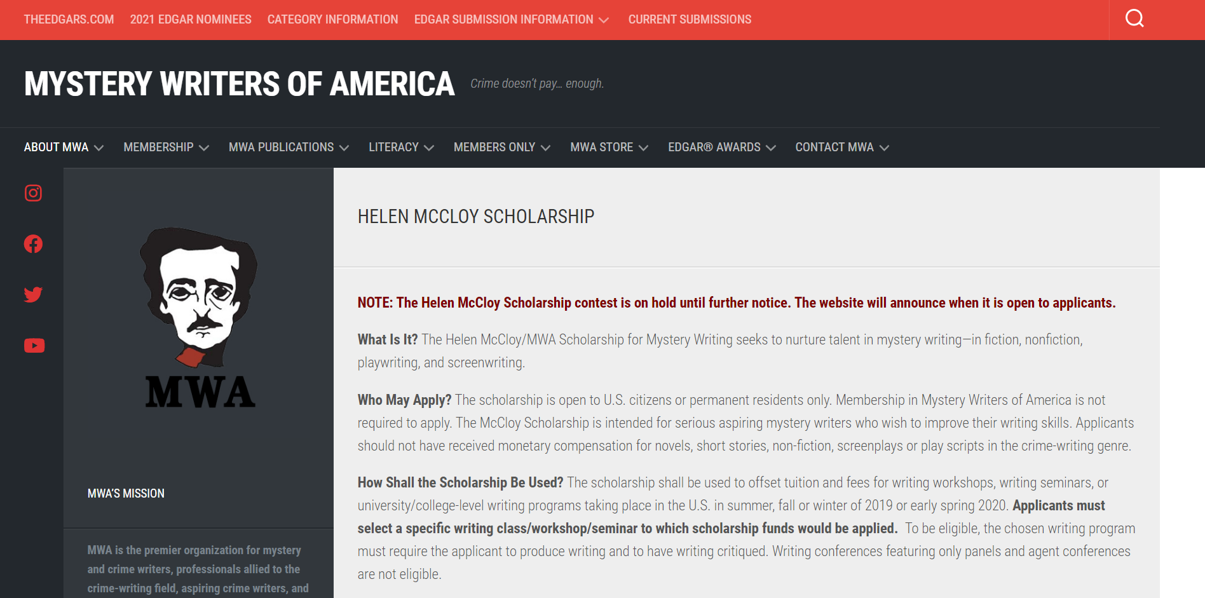Expand the MEMBERSHIP dropdown
Image resolution: width=1205 pixels, height=598 pixels.
coord(166,147)
